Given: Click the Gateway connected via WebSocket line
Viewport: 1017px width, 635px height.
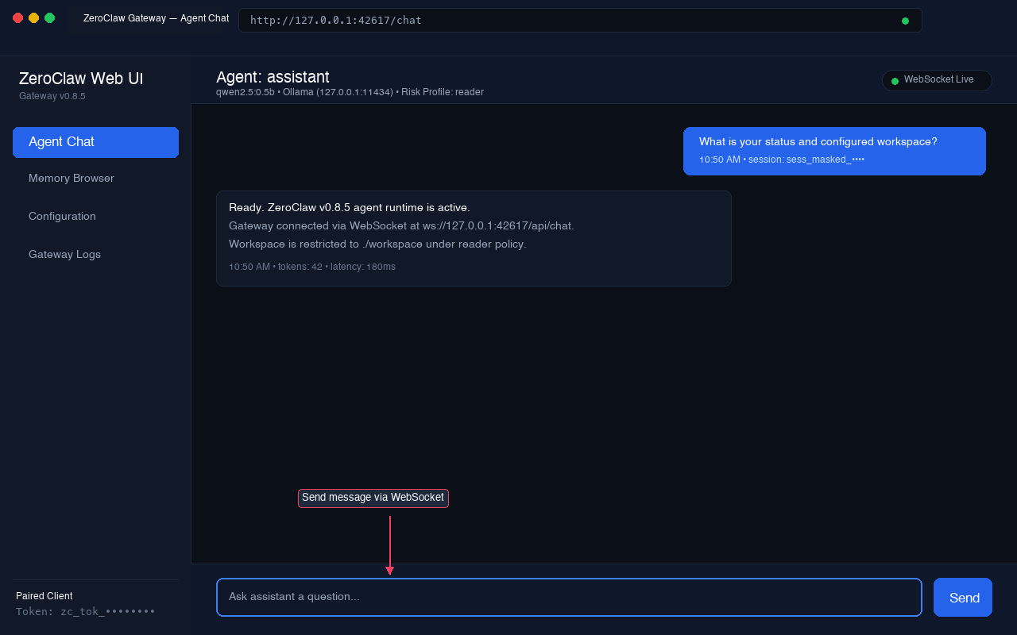Looking at the screenshot, I should (x=401, y=226).
